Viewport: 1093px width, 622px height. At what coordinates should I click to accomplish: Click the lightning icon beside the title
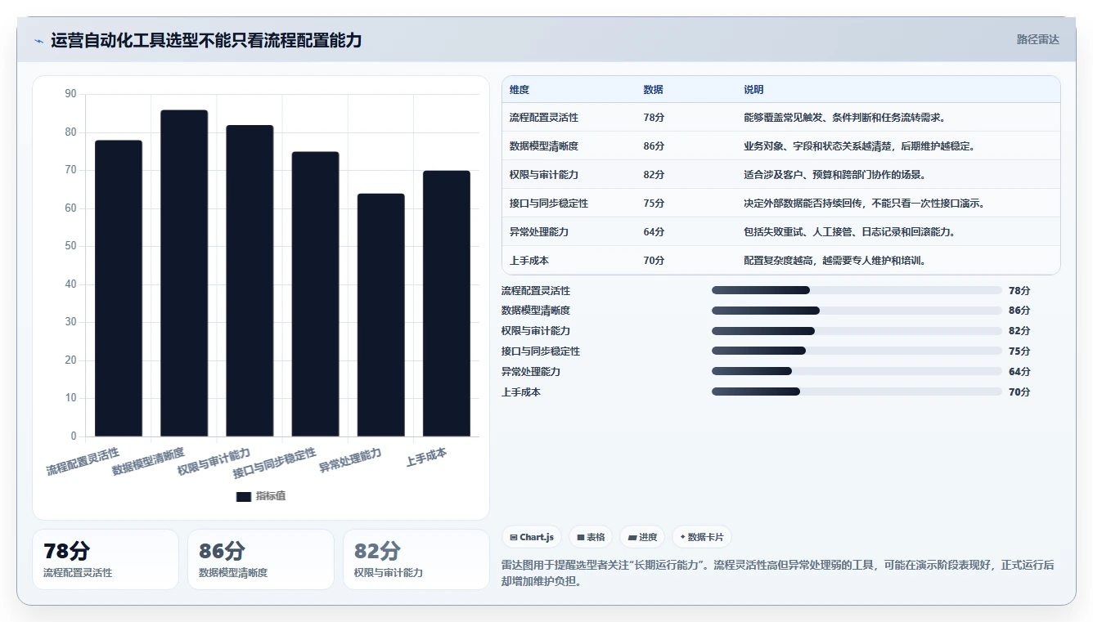(39, 41)
